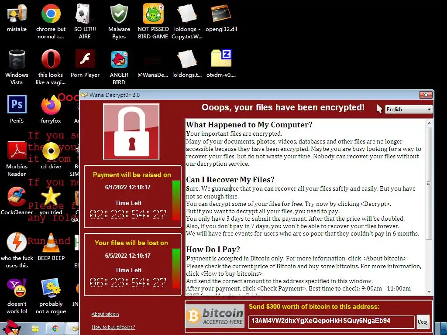This screenshot has height=335, width=447.
Task: Click the scrollbar down arrow in message pane
Action: [x=429, y=292]
